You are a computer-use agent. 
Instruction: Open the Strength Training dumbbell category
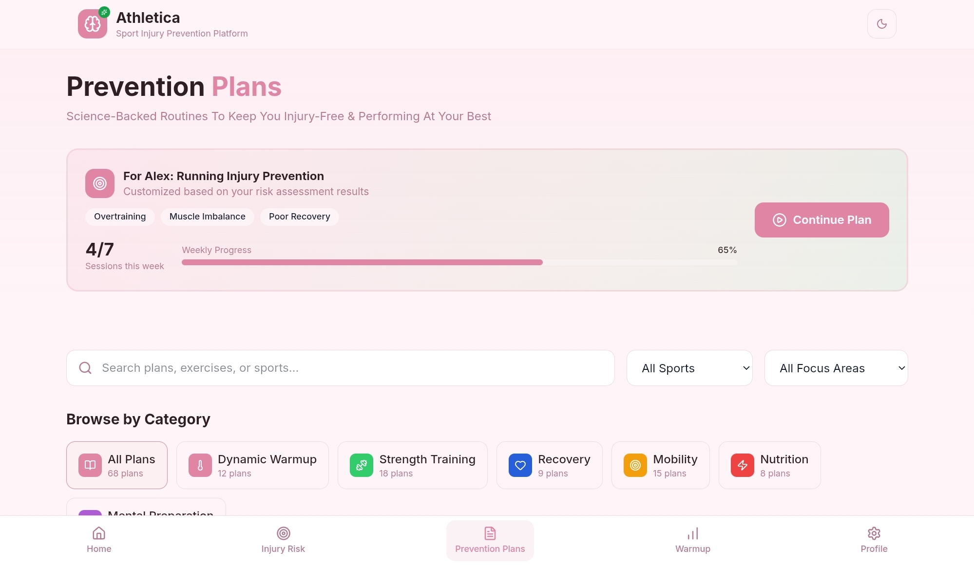click(412, 465)
